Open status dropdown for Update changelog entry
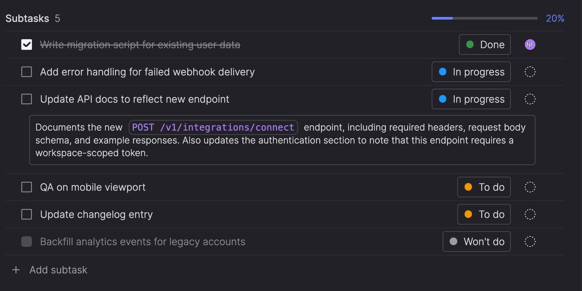 coord(484,214)
